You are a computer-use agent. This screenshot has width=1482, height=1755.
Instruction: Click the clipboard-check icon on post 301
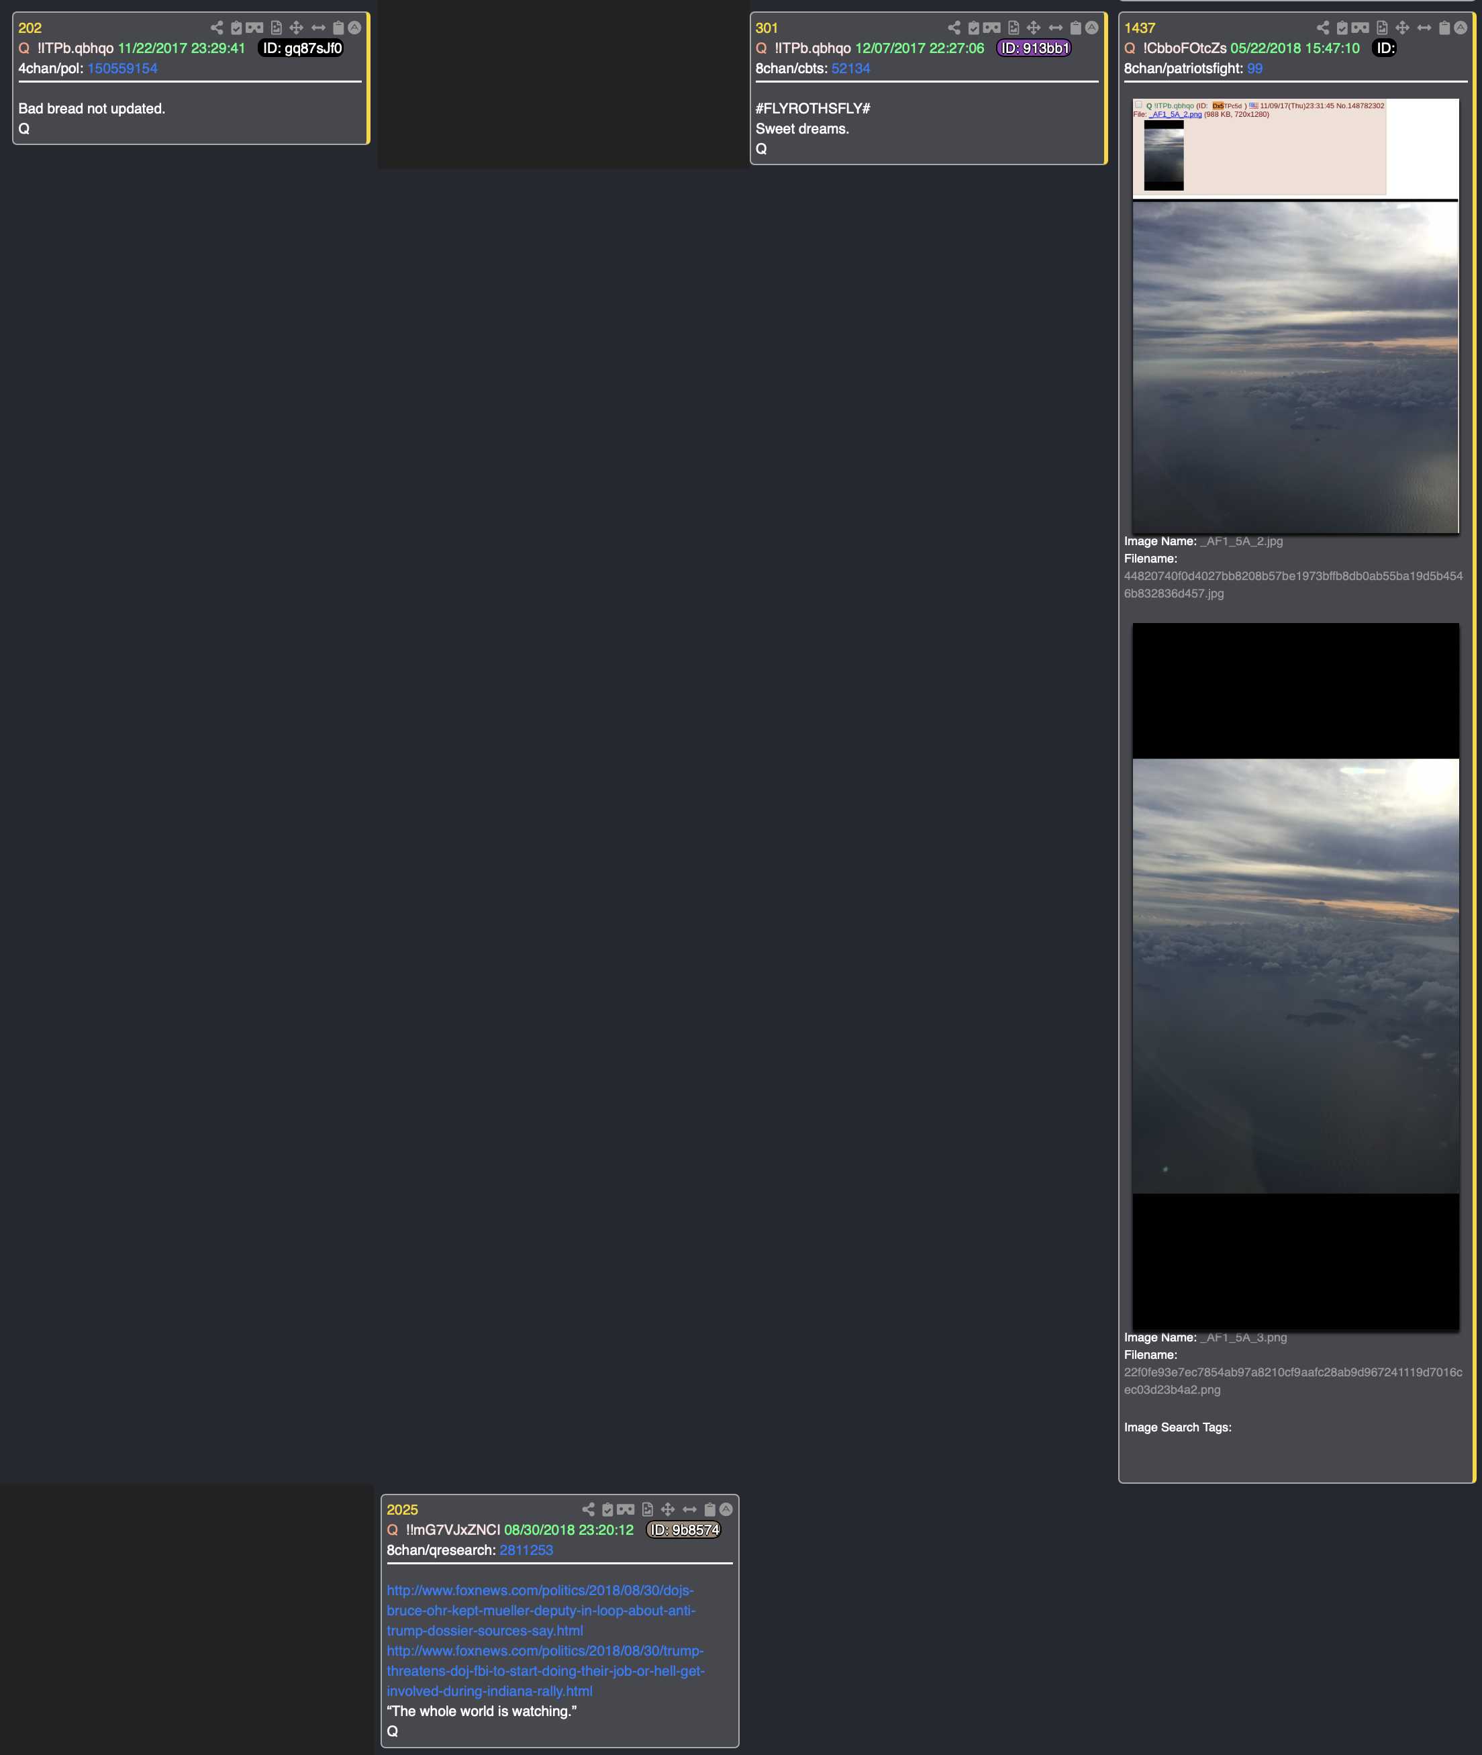click(x=973, y=28)
